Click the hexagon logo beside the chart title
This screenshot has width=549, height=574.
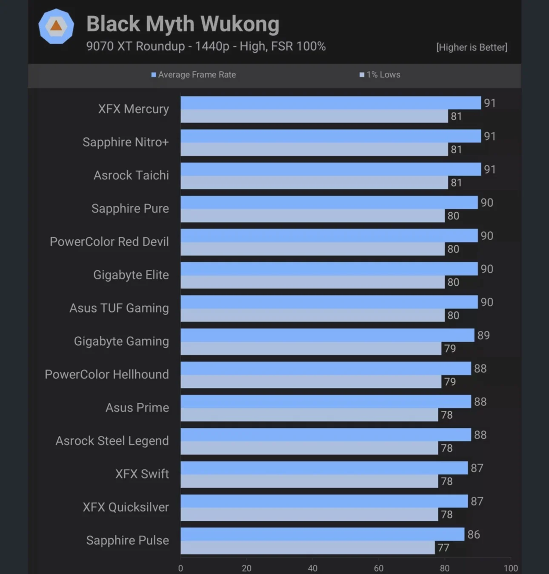point(56,26)
